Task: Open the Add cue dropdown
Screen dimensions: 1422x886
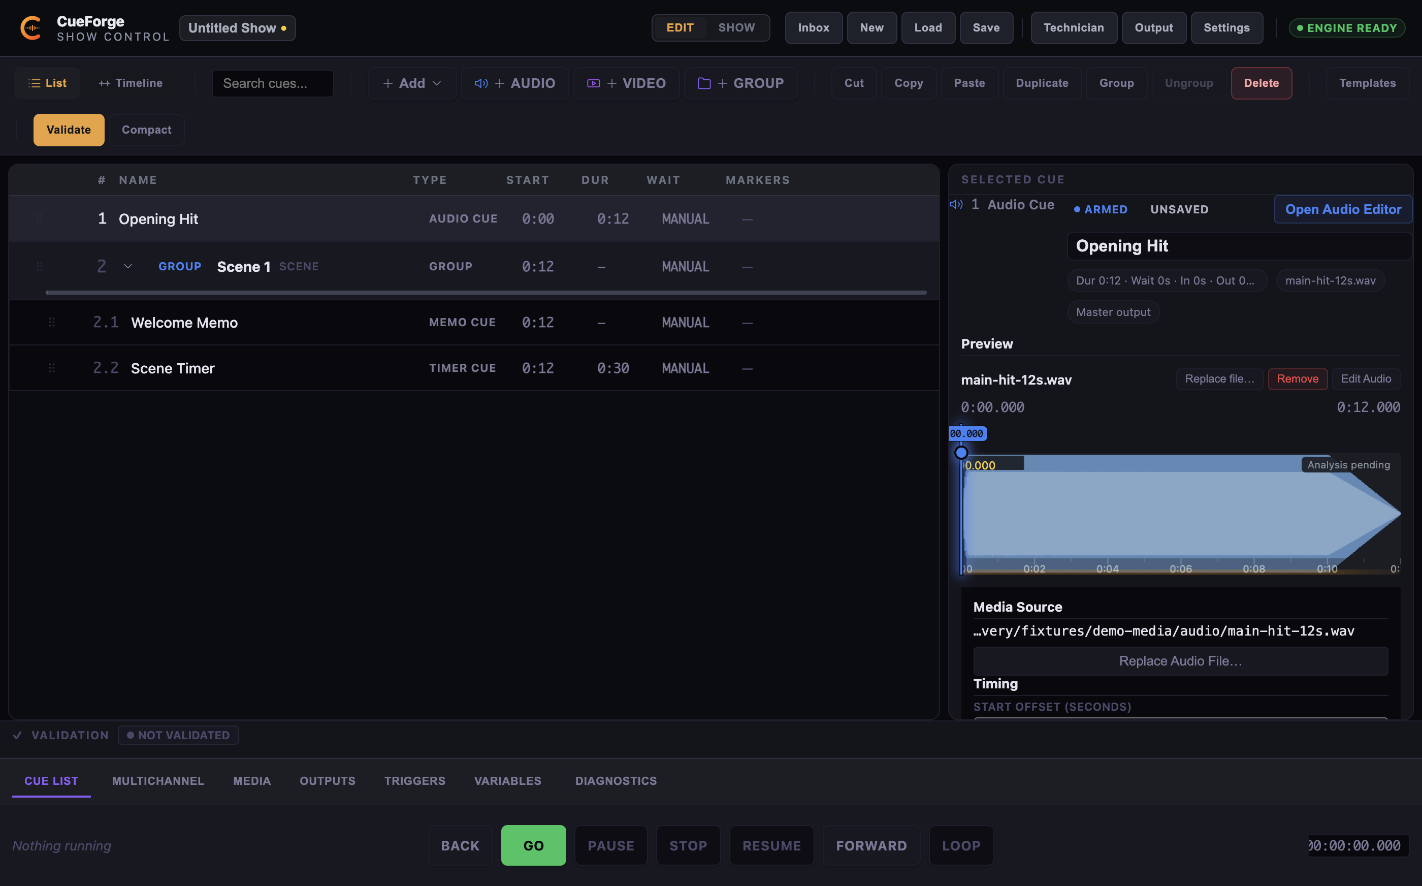Action: [x=412, y=83]
